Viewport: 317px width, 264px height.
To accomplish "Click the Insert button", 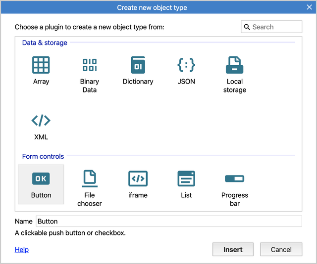I will pos(233,250).
